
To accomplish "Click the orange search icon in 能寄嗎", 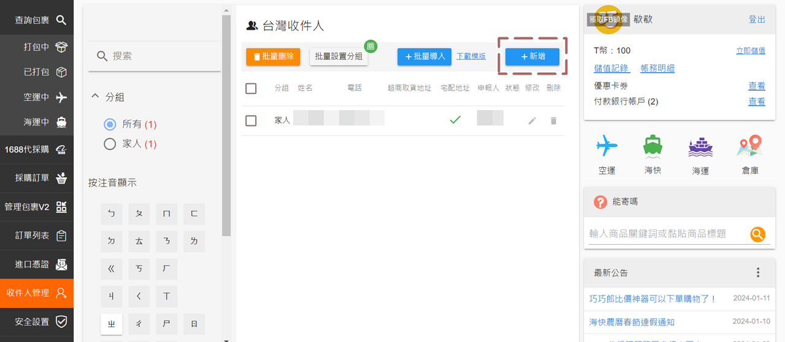I will tap(758, 234).
